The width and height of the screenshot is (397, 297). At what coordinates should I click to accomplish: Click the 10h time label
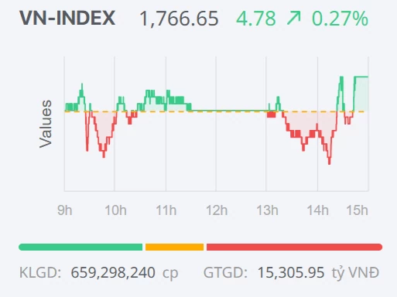(x=115, y=210)
